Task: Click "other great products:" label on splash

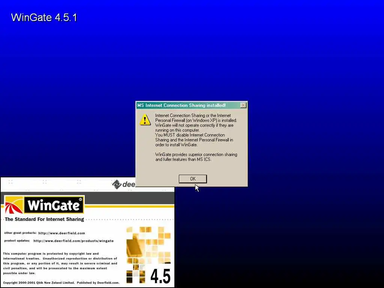Action: click(x=20, y=233)
